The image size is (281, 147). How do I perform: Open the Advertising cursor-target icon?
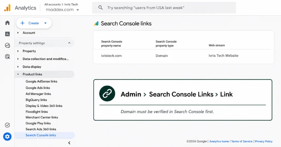point(7,57)
